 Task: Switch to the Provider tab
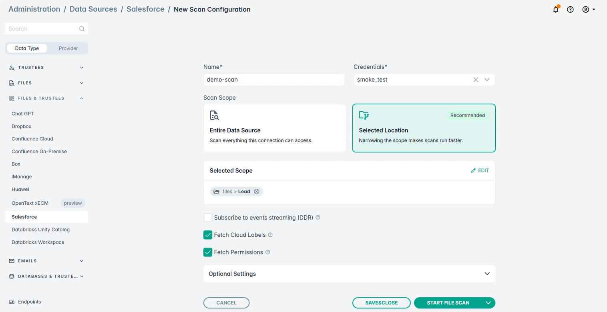[x=68, y=48]
